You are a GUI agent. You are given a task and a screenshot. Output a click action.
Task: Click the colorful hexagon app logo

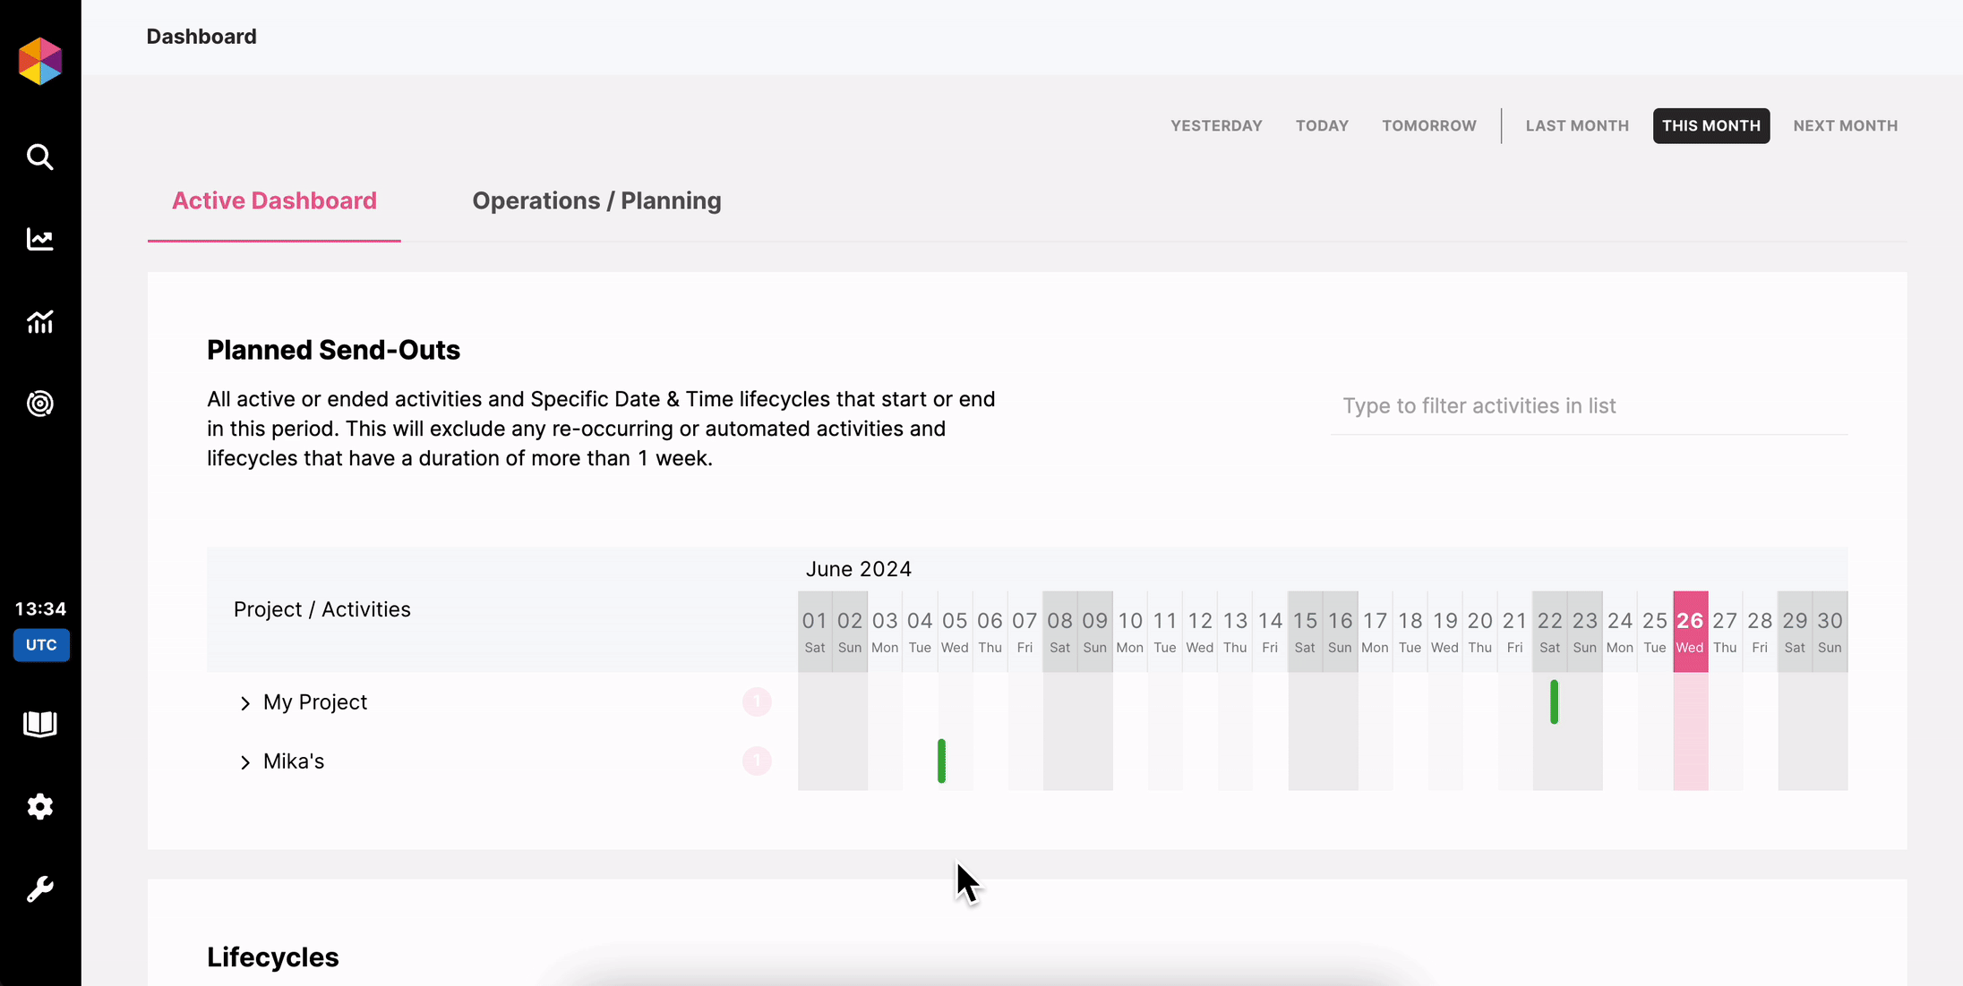coord(40,62)
